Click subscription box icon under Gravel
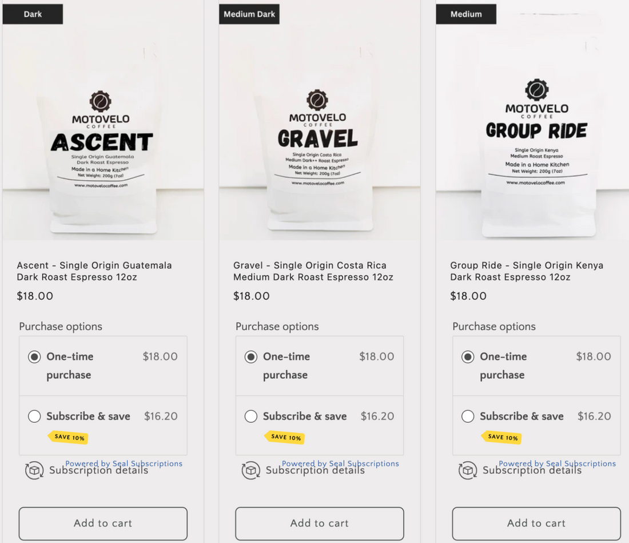The image size is (629, 543). point(250,470)
